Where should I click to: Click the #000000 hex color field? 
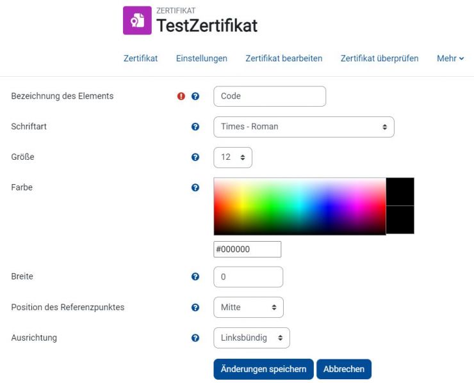tap(247, 249)
